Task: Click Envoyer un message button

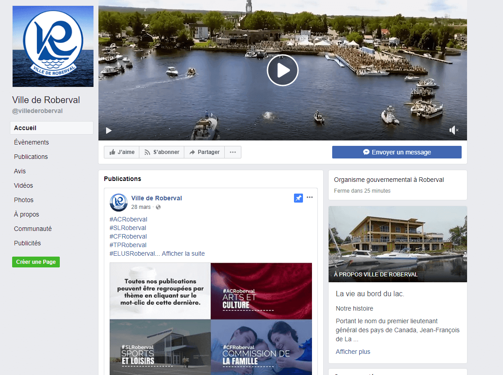Action: (x=397, y=152)
